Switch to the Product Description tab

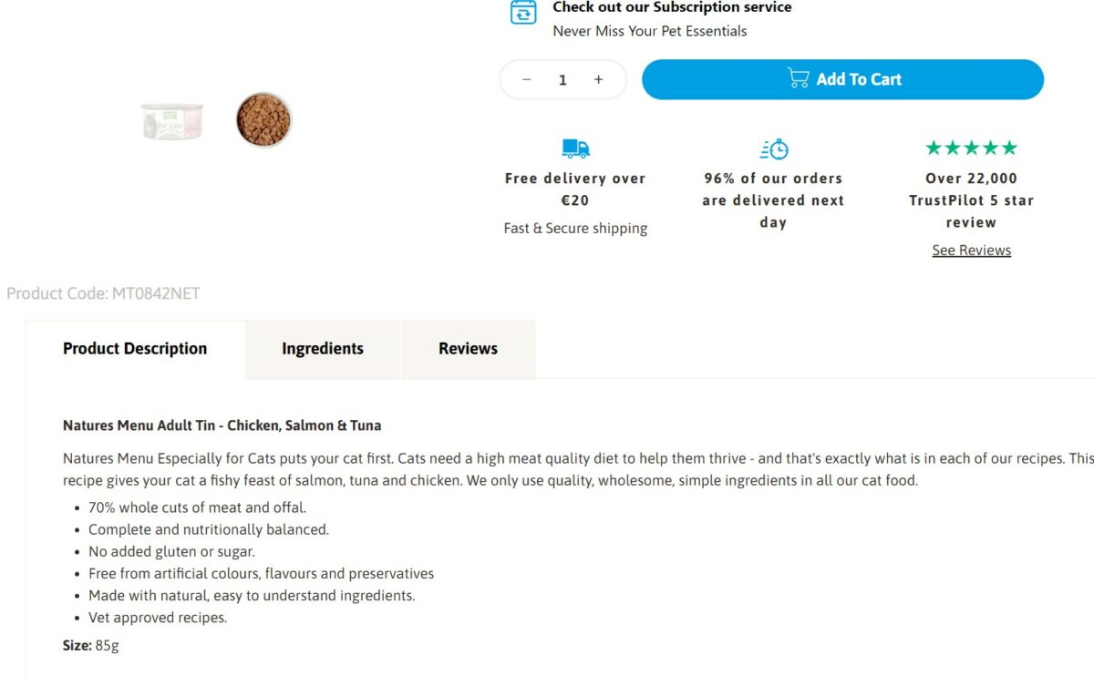coord(135,349)
